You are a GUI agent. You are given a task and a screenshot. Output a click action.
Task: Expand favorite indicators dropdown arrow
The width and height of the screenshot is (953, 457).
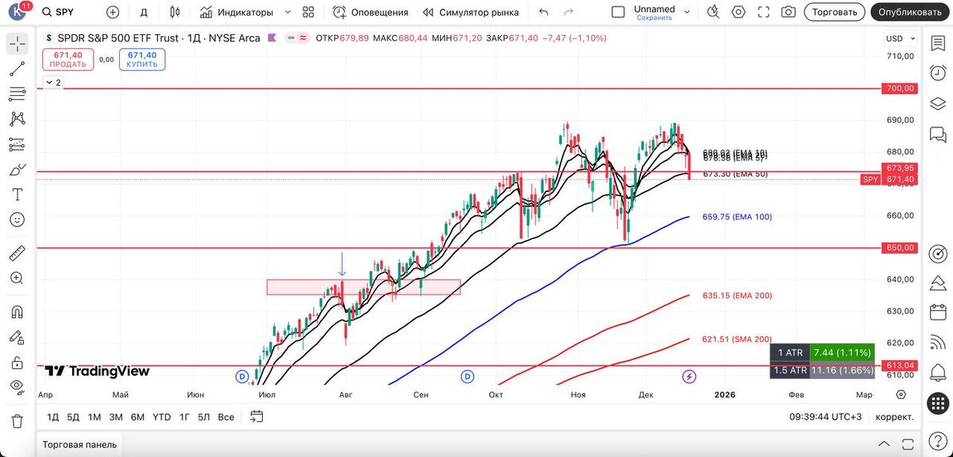point(287,12)
